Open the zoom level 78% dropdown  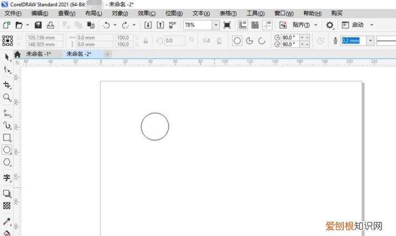(216, 25)
